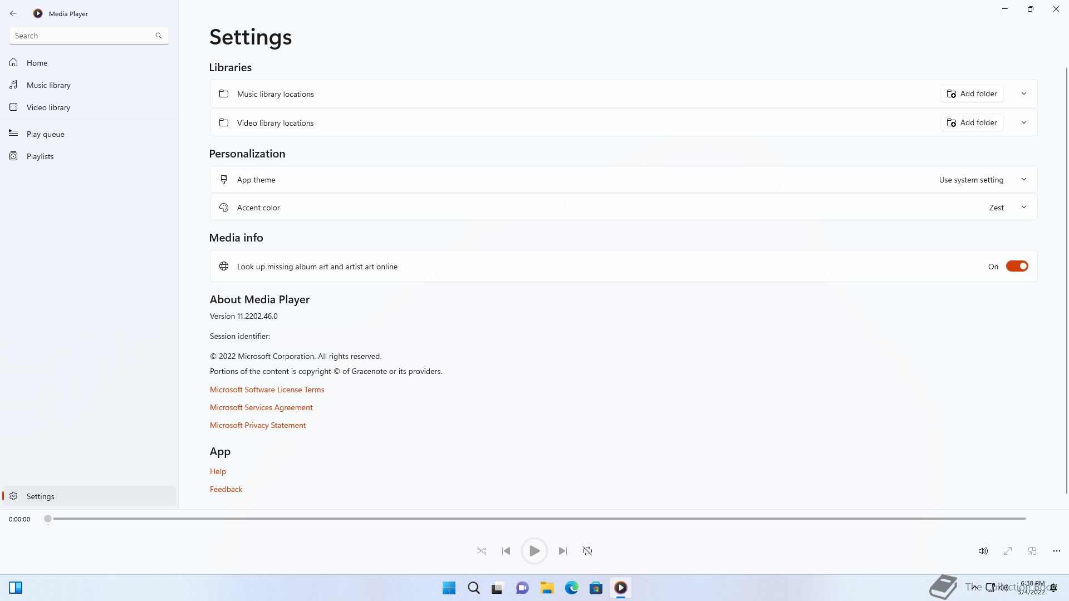Click the 0:00:00 elapsed time
Screen dimensions: 1069x601
pyautogui.click(x=19, y=519)
